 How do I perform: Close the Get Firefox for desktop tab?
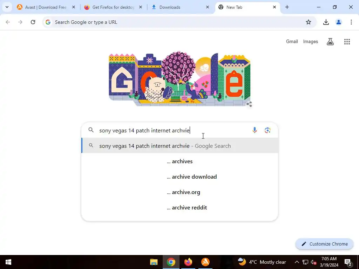click(141, 7)
